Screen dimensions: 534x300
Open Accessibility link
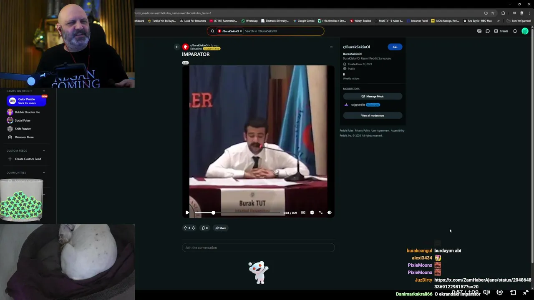[x=398, y=130]
